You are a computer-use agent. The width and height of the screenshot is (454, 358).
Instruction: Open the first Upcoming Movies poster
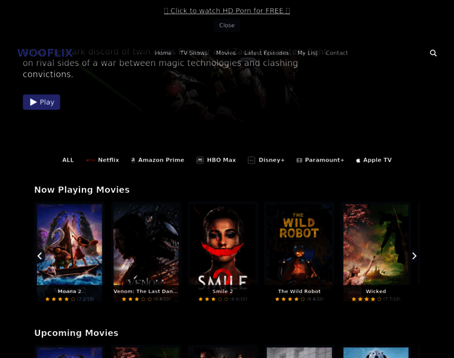(x=69, y=353)
